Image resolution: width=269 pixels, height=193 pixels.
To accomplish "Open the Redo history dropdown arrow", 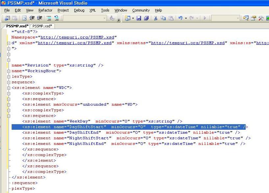I will pyautogui.click(x=197, y=18).
